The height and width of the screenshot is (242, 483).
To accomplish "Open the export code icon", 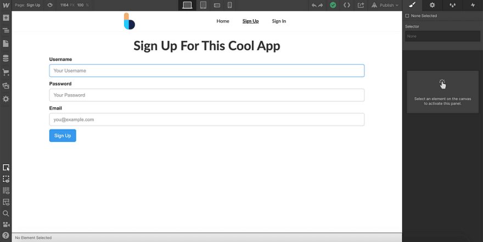I will 347,5.
